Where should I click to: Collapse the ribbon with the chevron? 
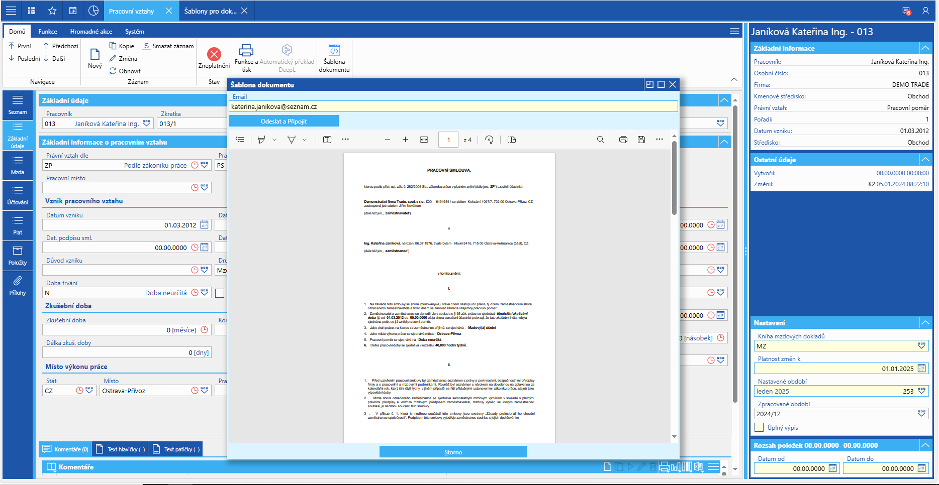coord(734,79)
